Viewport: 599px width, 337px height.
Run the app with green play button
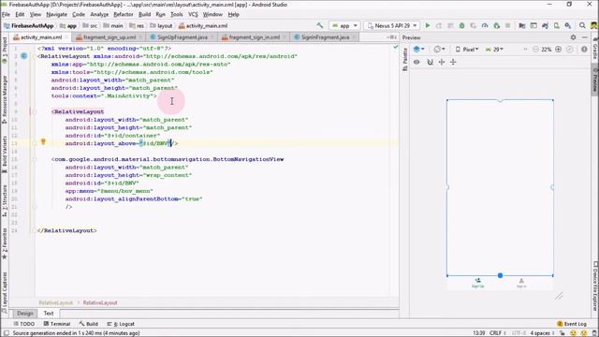point(428,25)
